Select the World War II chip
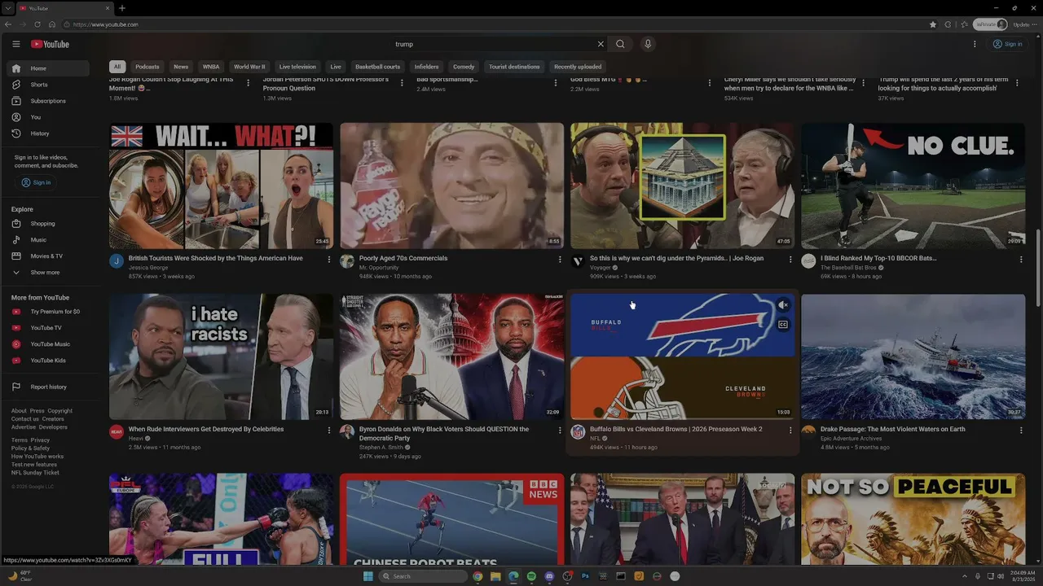Viewport: 1043px width, 586px height. 249,67
